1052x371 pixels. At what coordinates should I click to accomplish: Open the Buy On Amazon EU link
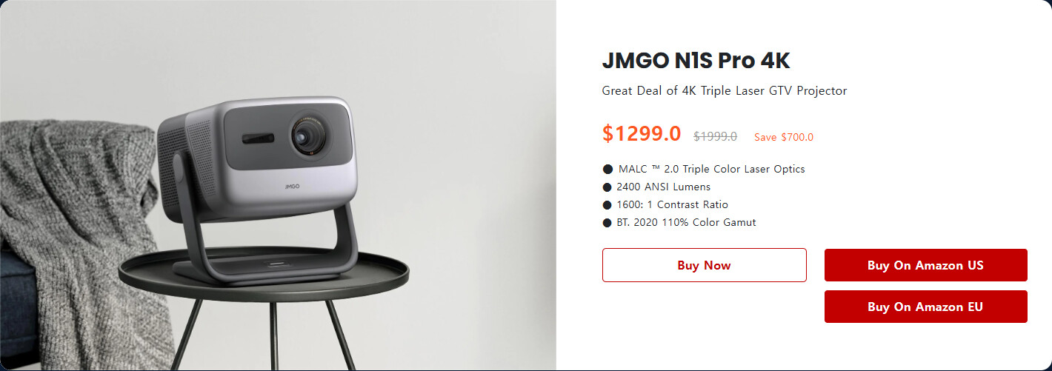click(x=925, y=307)
